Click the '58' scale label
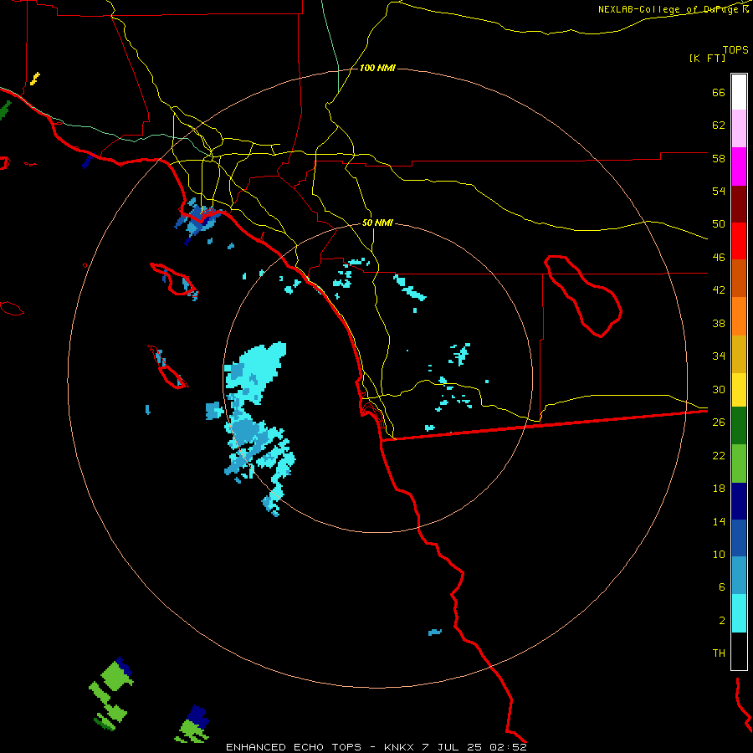The width and height of the screenshot is (753, 753). pos(719,158)
